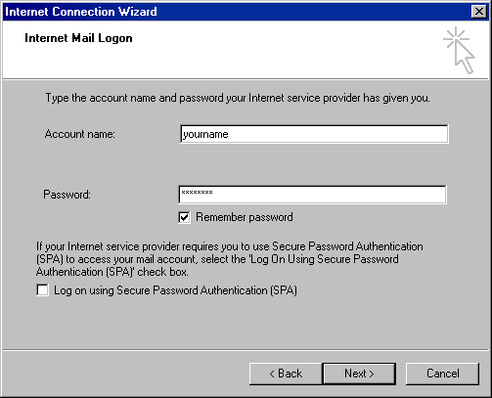Click the masked asterisks in the password box
This screenshot has height=398, width=492.
(197, 193)
